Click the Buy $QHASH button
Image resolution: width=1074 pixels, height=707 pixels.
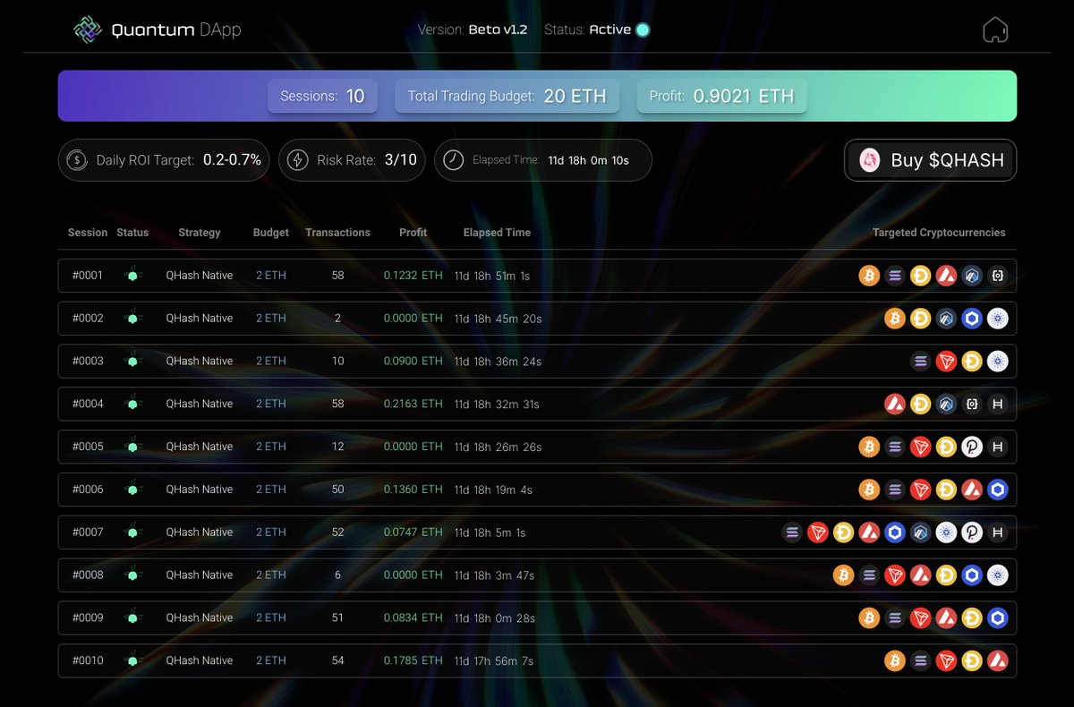[930, 160]
